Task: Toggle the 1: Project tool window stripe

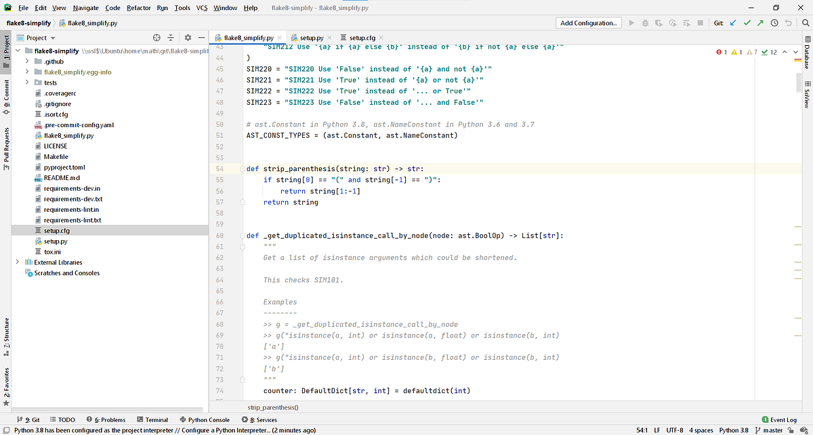Action: 5,52
